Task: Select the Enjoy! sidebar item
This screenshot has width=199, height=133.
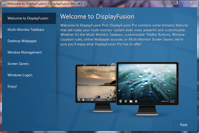Action: 29,86
